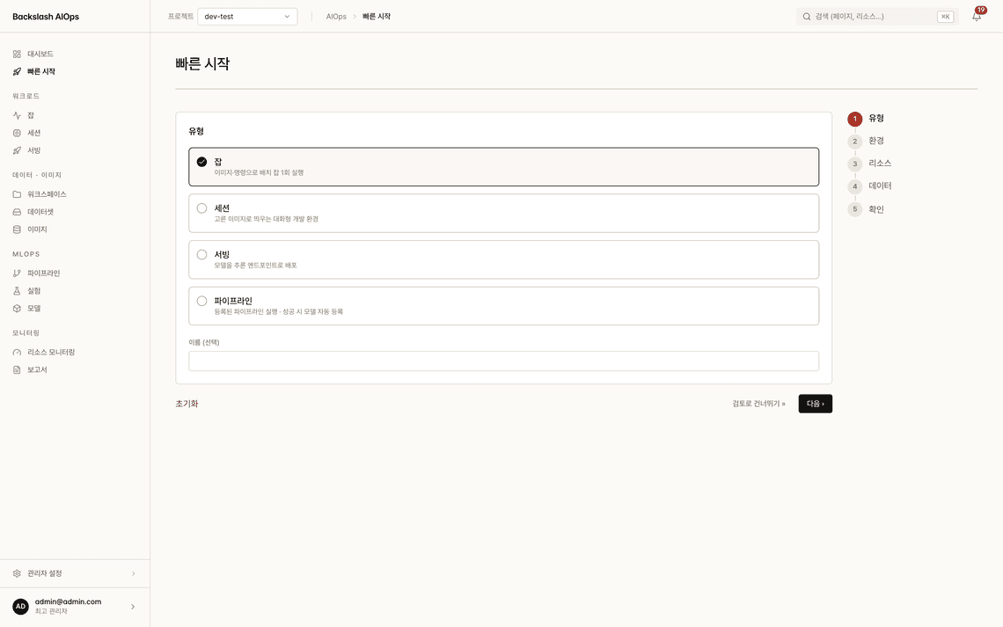The image size is (1003, 627).
Task: Go to step 5 확인 in stepper
Action: tap(866, 209)
